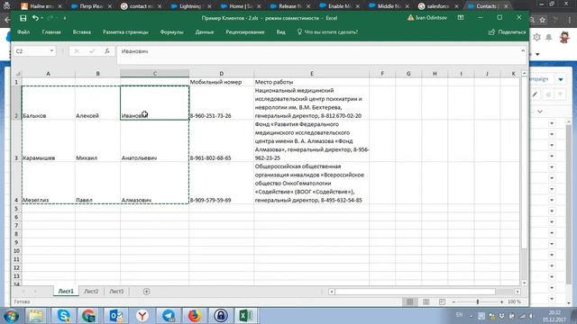The image size is (577, 324).
Task: Switch to the Главная ribbon tab
Action: [51, 32]
